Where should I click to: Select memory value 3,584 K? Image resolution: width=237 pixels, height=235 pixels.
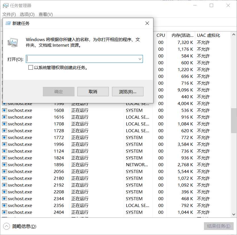[185, 144]
